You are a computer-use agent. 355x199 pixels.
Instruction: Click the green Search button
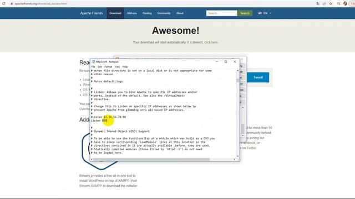point(245,13)
